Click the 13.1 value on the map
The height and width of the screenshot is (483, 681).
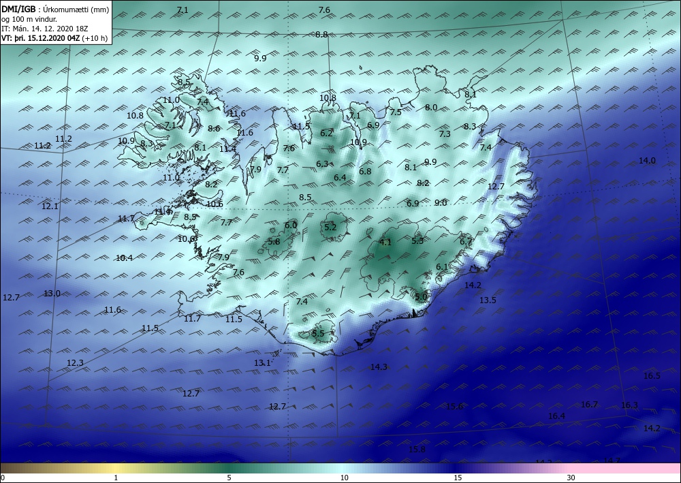(x=262, y=362)
